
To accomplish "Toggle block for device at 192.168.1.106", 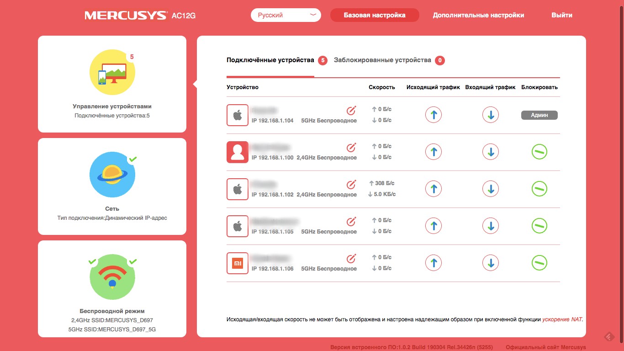I will tap(539, 263).
